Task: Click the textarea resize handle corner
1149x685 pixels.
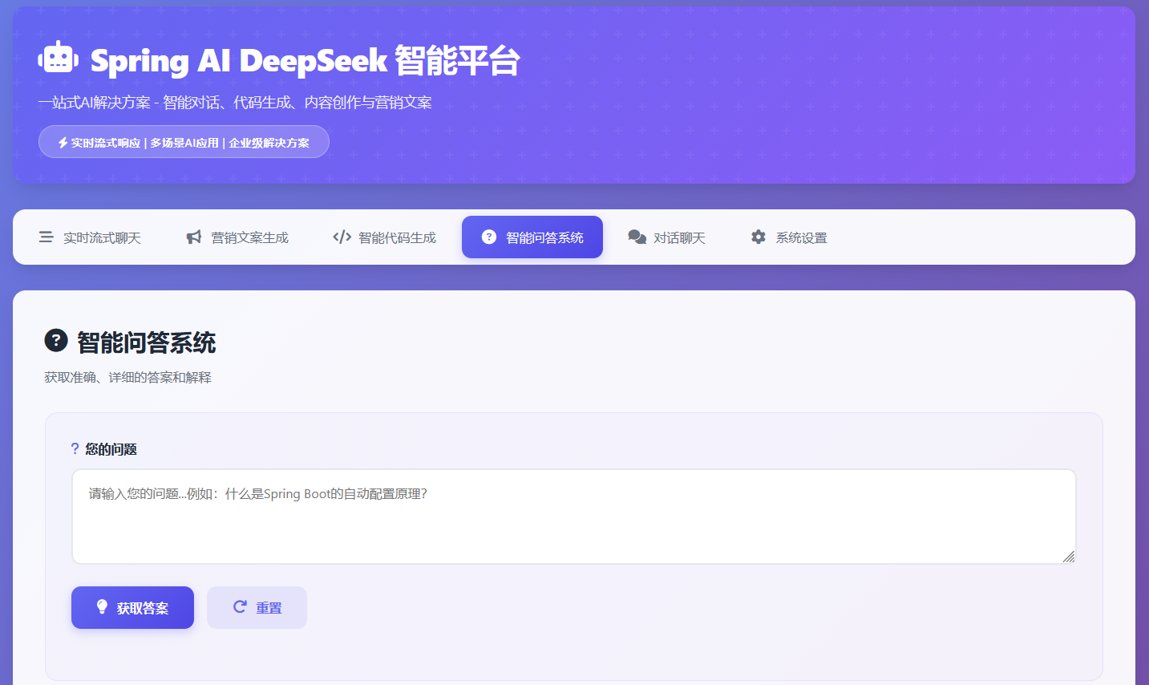Action: [x=1068, y=557]
